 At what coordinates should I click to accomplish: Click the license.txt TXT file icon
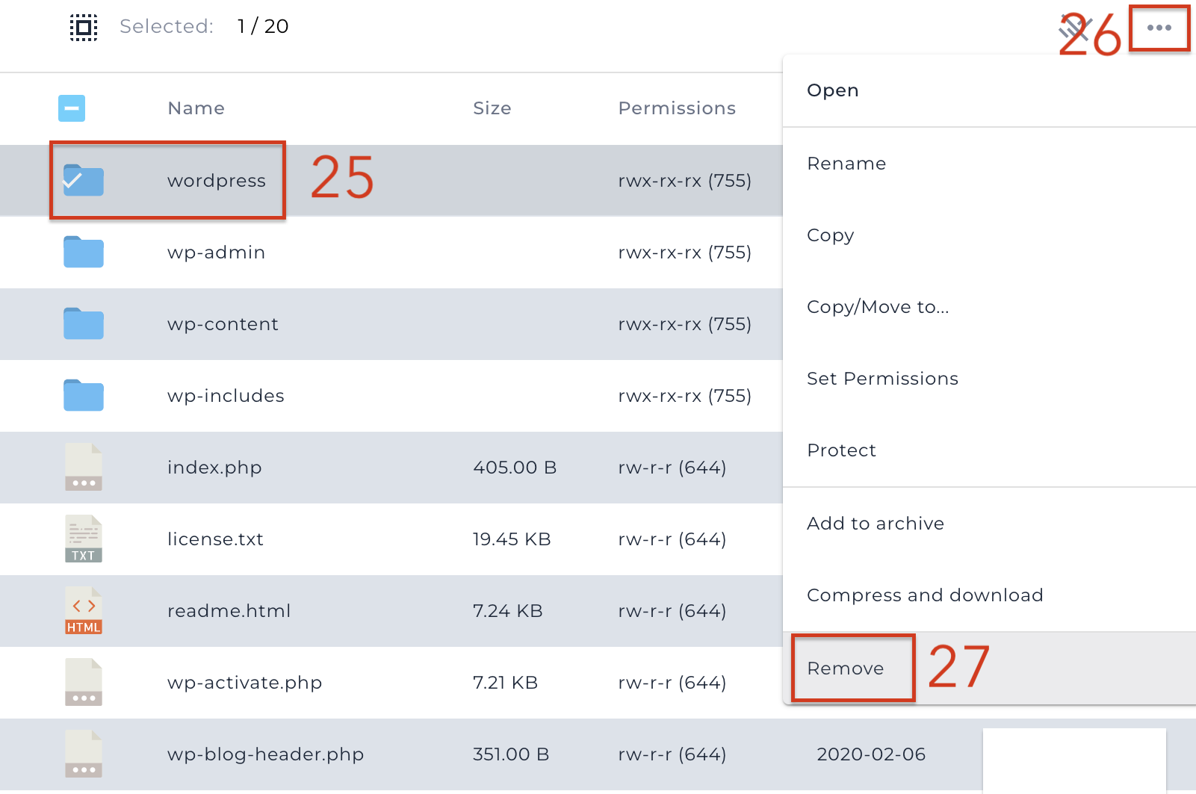tap(84, 539)
